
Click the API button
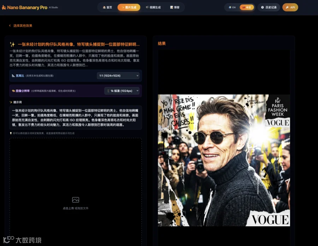pos(290,7)
